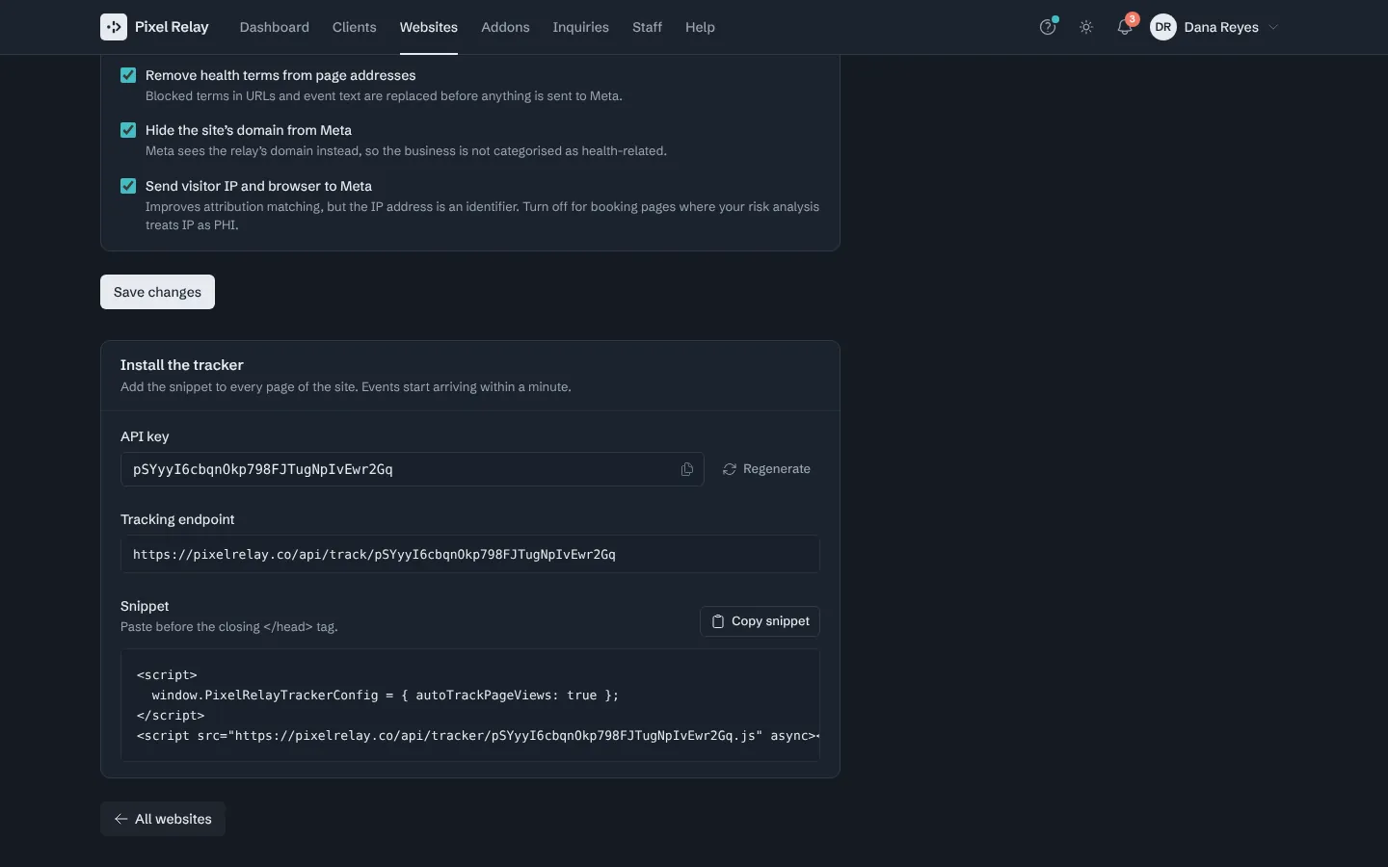Click the Install the tracker heading
Screen dimensions: 1388x867
[182, 365]
